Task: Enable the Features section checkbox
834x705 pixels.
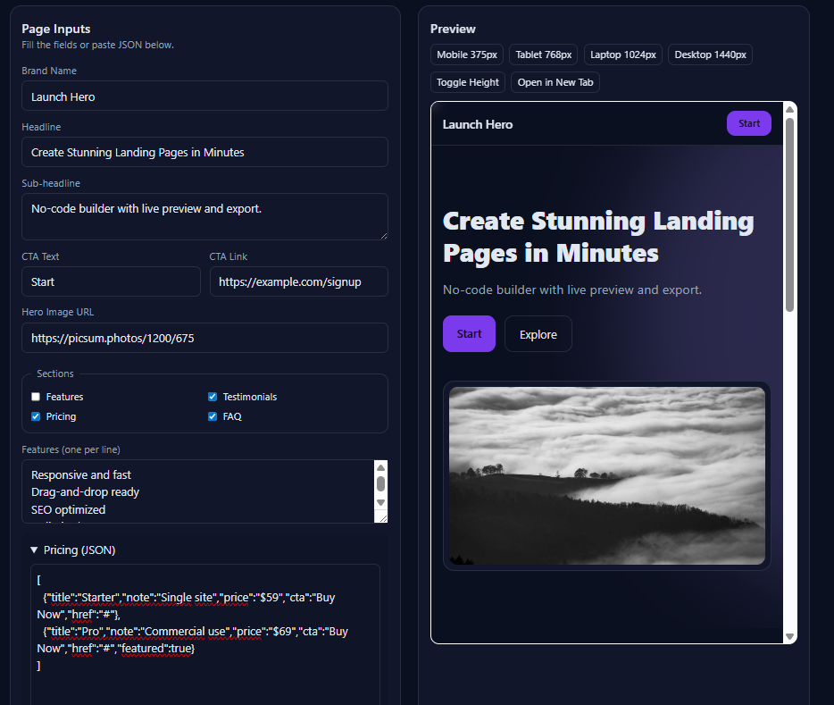Action: click(x=36, y=397)
